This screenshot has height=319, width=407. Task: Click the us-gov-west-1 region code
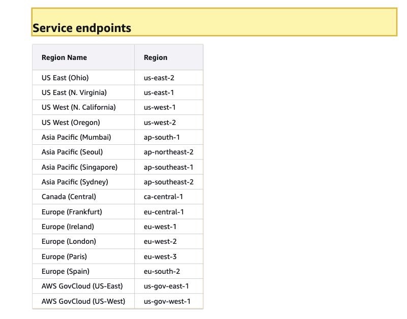click(x=167, y=302)
